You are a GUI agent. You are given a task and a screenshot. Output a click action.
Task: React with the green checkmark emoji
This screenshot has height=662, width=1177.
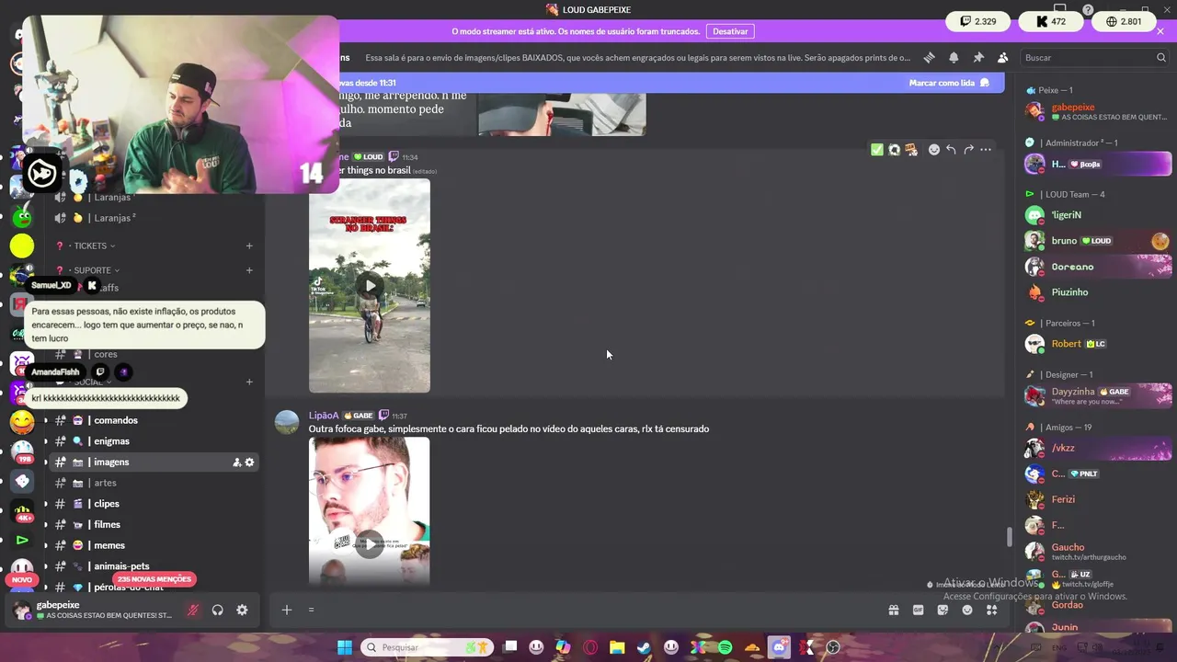pos(877,149)
